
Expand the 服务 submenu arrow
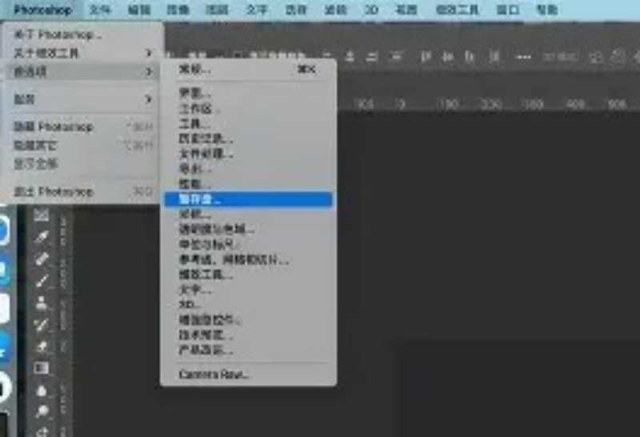[149, 99]
